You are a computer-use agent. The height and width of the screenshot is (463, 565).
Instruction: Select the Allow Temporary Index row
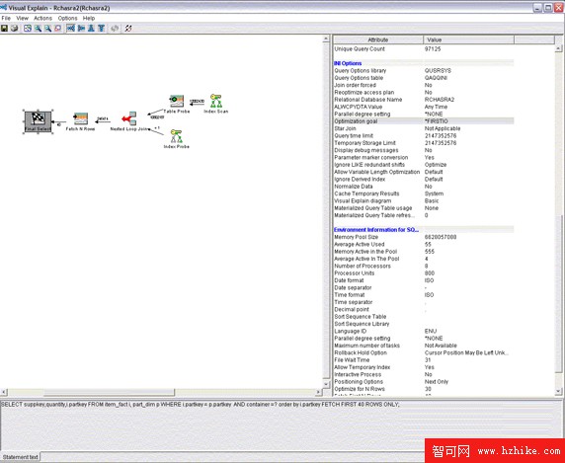point(424,367)
